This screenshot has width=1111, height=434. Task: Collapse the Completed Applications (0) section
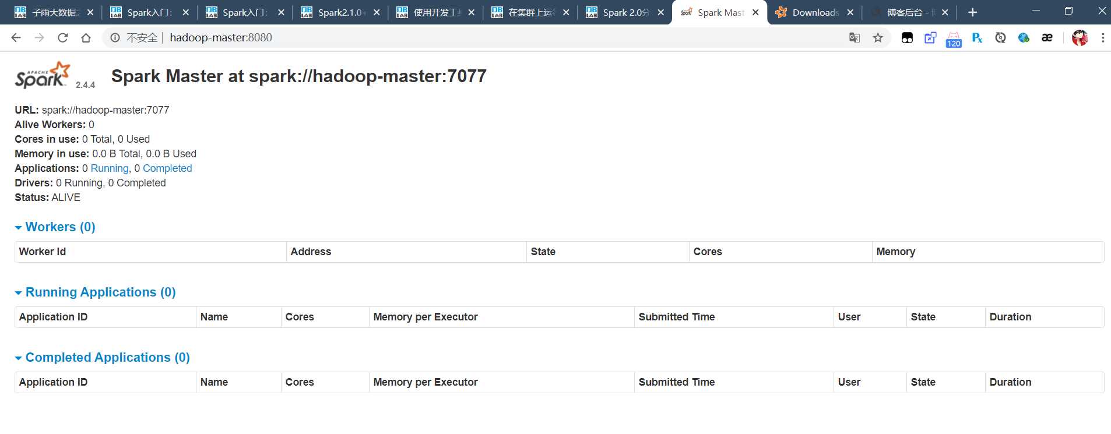(102, 358)
